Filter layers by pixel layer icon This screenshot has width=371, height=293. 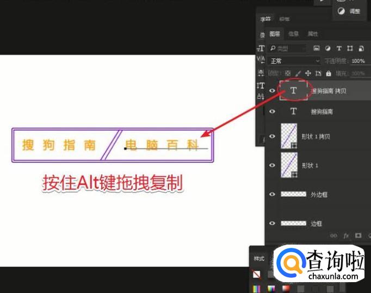click(317, 48)
